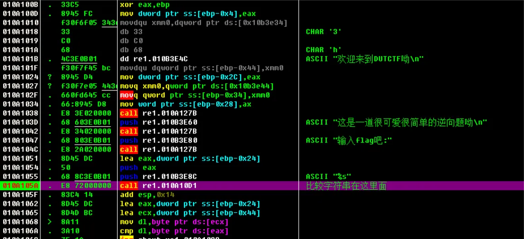Click the ASCII "%s" comment
Image resolution: width=524 pixels, height=239 pixels.
pyautogui.click(x=329, y=177)
